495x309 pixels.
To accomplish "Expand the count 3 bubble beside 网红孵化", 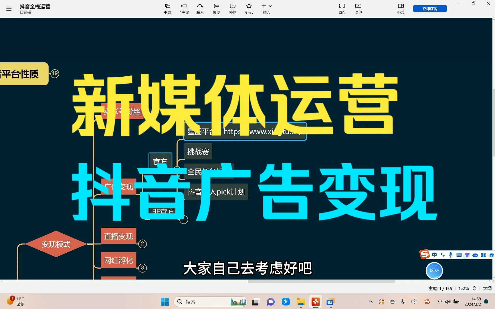I will click(142, 268).
